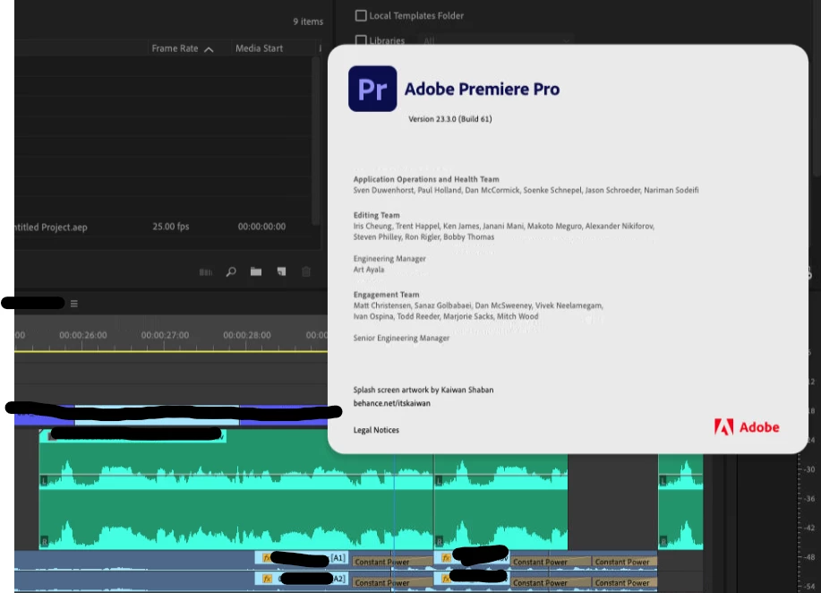Click the 'Version 23.3.0 (Build 61)' text
The height and width of the screenshot is (593, 821).
[449, 119]
